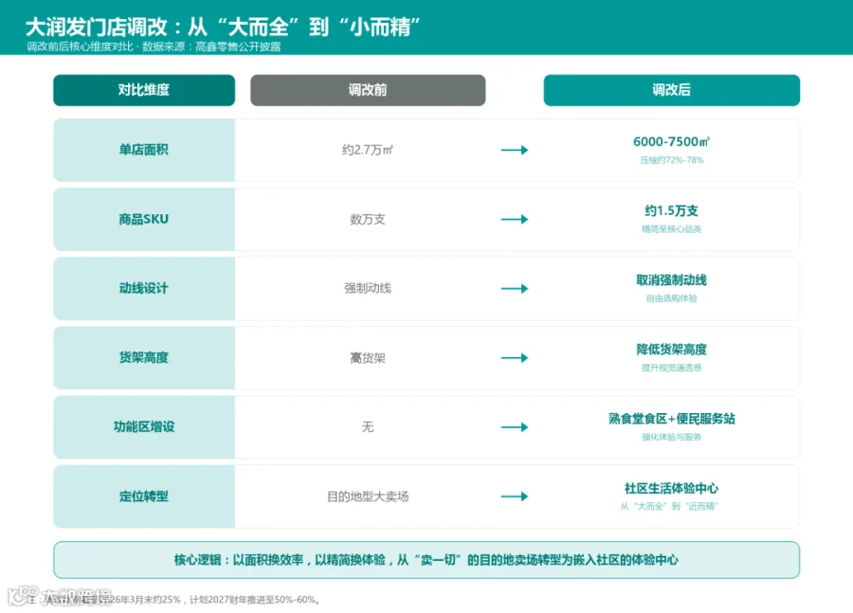Click the note 强化体验与服务
Viewport: 853px width, 613px height.
(x=671, y=437)
